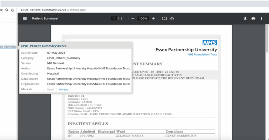Click the MH General service value

click(x=55, y=63)
